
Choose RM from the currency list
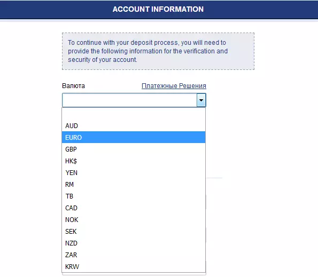pos(134,185)
